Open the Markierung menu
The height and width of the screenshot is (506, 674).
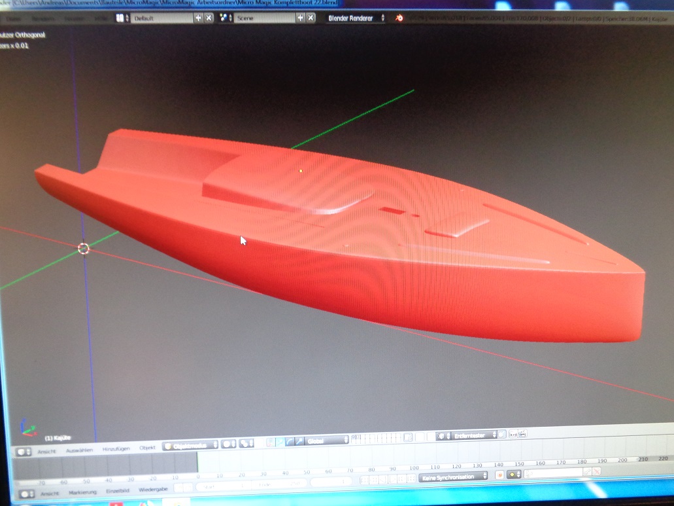click(82, 492)
